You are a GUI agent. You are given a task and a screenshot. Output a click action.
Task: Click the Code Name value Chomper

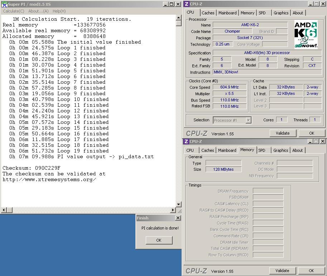pyautogui.click(x=232, y=31)
